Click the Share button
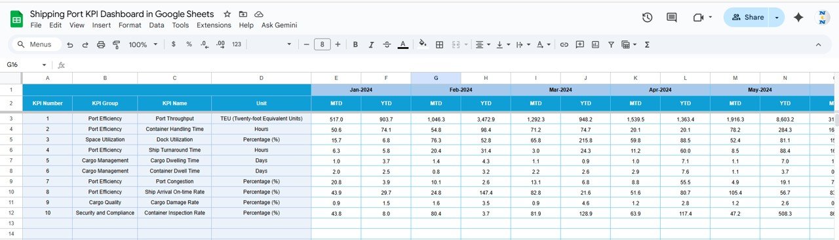This screenshot has width=839, height=240. (747, 18)
